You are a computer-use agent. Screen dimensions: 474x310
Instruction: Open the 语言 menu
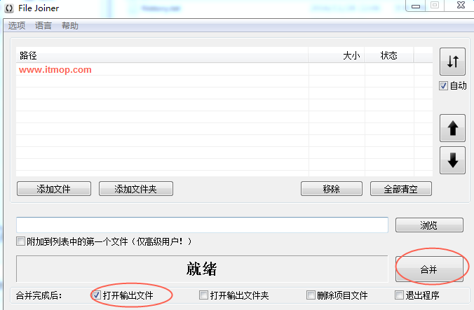point(43,26)
